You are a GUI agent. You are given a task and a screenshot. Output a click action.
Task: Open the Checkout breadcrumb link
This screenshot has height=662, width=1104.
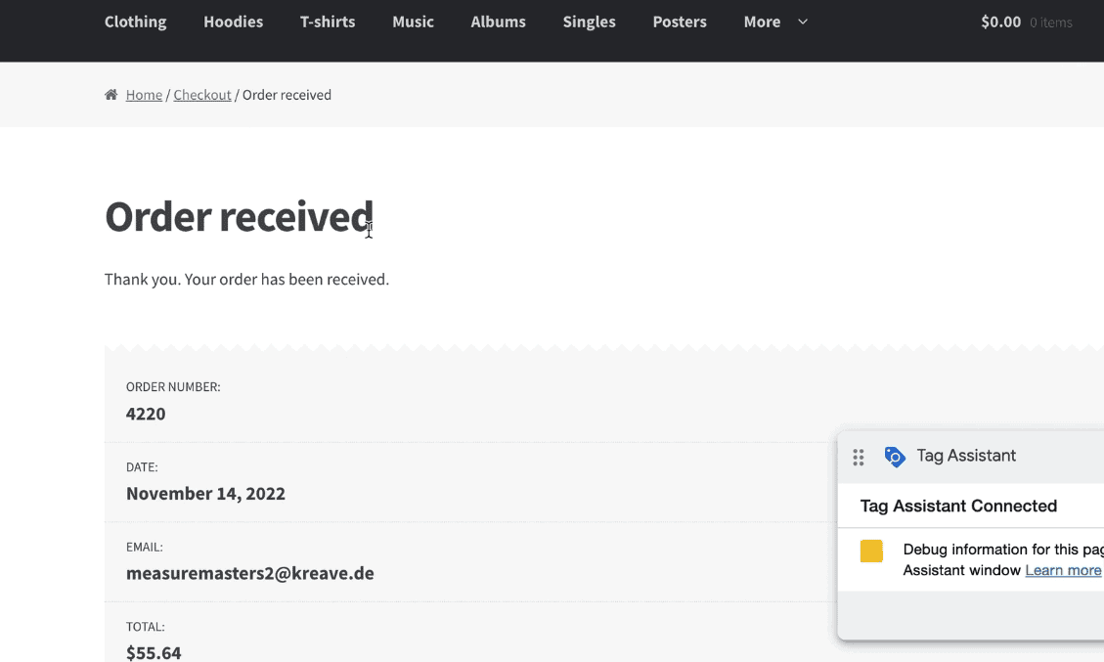click(x=202, y=94)
